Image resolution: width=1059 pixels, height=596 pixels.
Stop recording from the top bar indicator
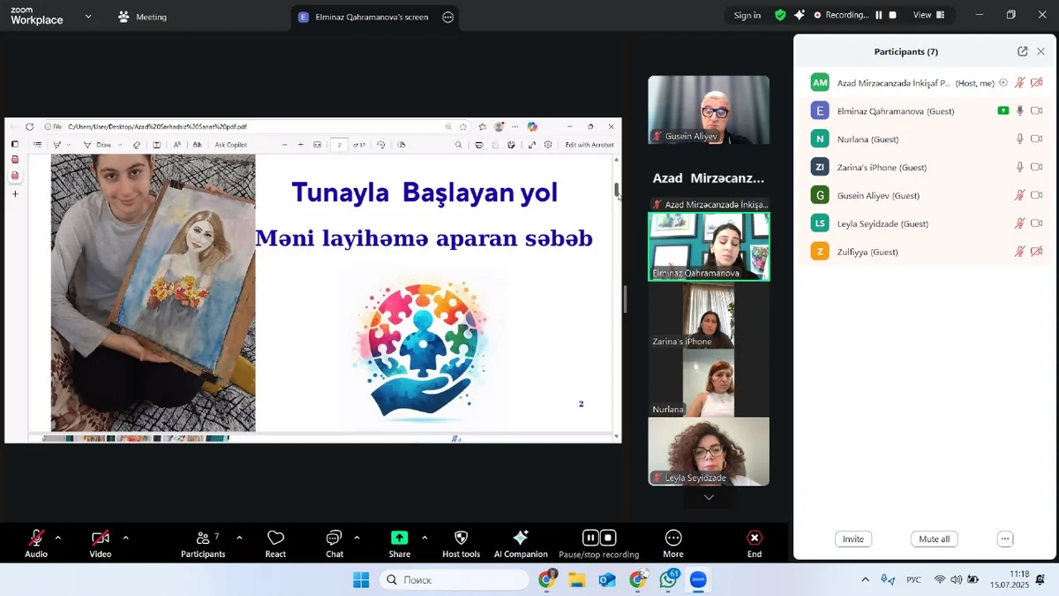[893, 15]
